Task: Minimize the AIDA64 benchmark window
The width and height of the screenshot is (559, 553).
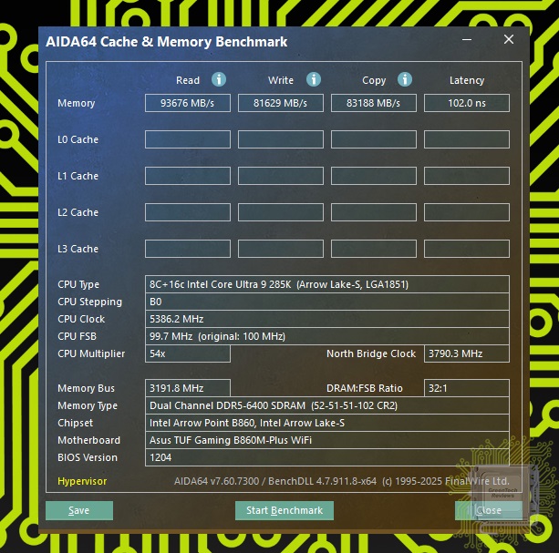Action: pos(467,39)
